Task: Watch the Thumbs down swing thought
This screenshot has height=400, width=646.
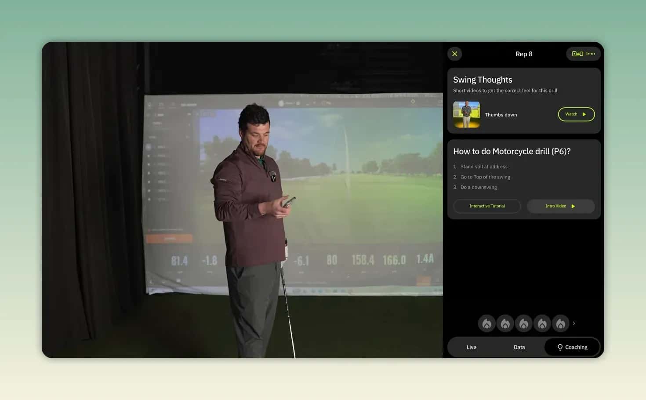Action: coord(576,114)
